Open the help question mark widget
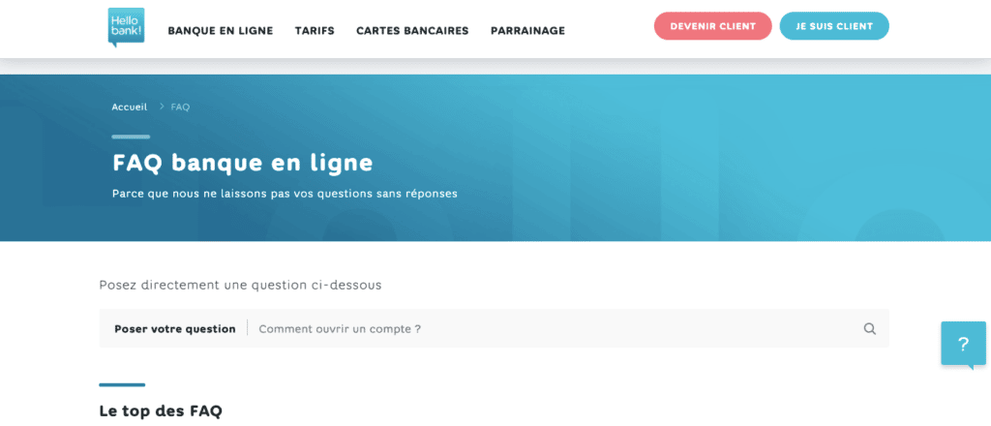This screenshot has width=991, height=426. click(x=963, y=345)
